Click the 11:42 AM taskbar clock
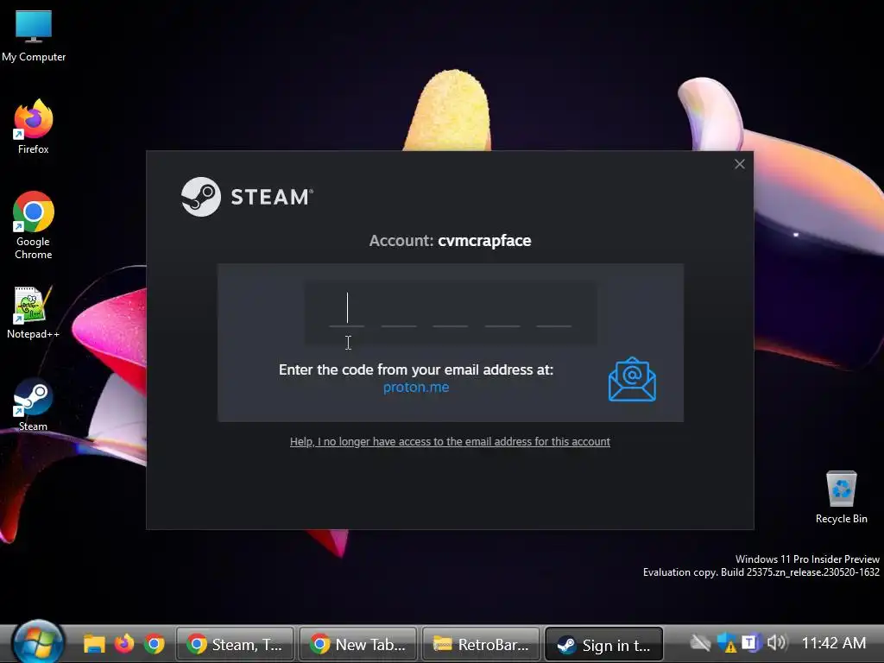The image size is (884, 663). click(x=833, y=642)
